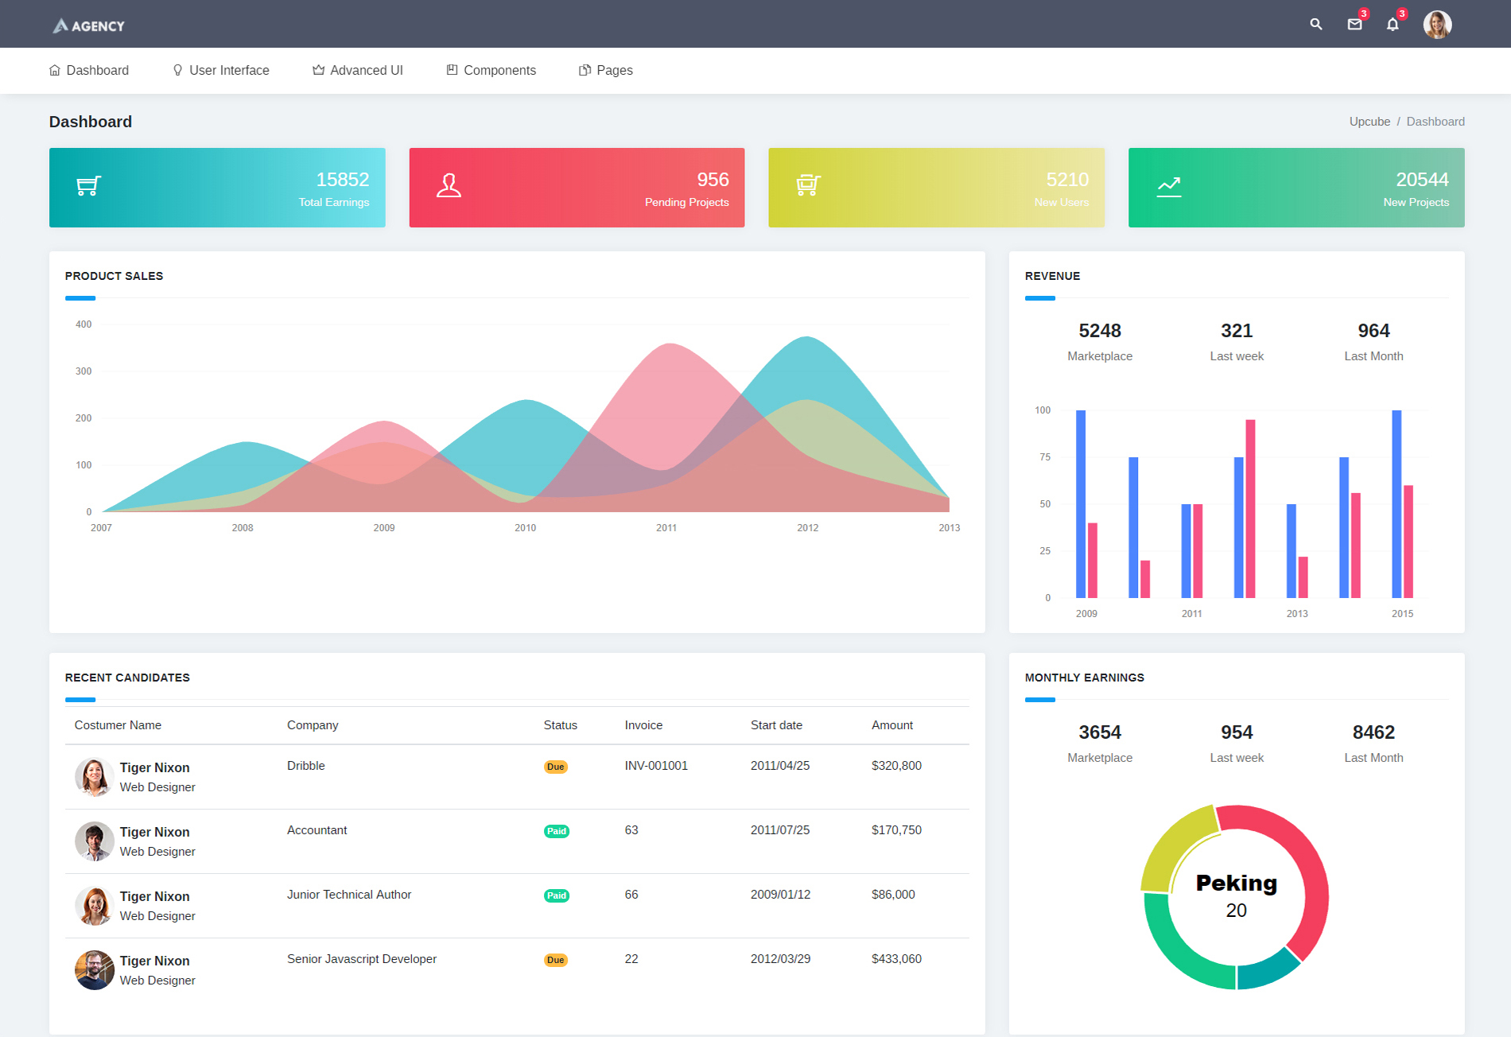Image resolution: width=1511 pixels, height=1037 pixels.
Task: Open the Components menu
Action: click(x=491, y=70)
